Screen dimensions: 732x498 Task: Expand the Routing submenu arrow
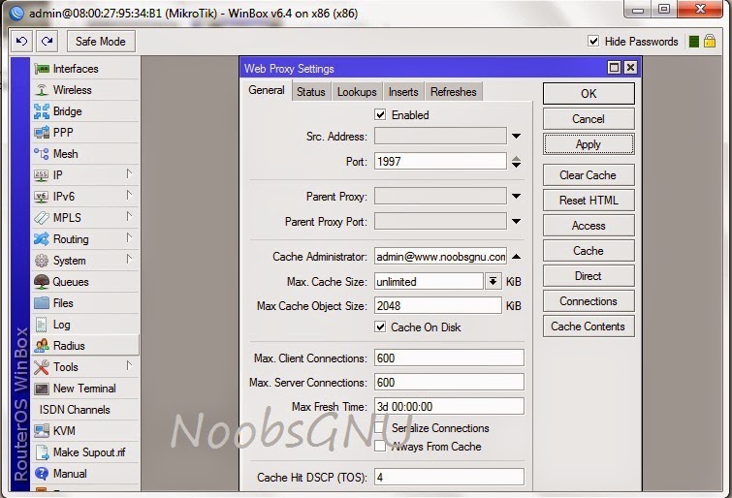129,238
